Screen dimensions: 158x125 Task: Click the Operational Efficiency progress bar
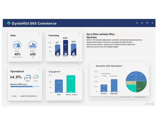coord(25,87)
